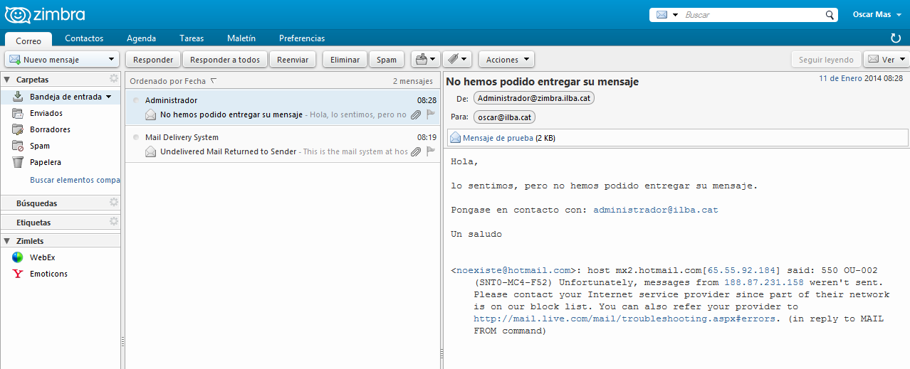The width and height of the screenshot is (910, 369).
Task: Open the Bandeja de entrada dropdown arrow
Action: coord(108,97)
